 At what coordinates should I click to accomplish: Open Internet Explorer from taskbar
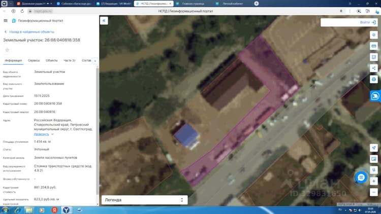[17, 210]
